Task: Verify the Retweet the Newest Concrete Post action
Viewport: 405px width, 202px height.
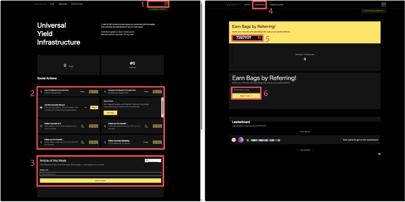Action: [157, 91]
